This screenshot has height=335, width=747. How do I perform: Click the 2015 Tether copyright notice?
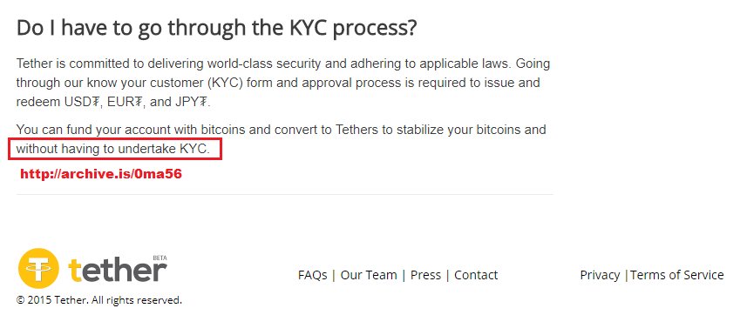pos(99,300)
